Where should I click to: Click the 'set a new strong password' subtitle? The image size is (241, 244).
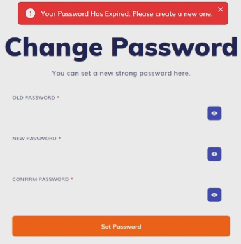(121, 74)
